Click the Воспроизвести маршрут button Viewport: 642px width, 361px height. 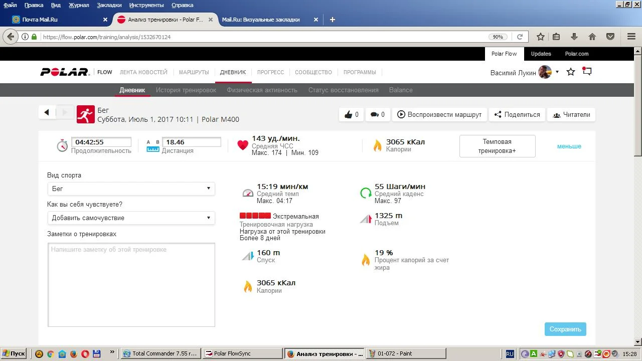439,115
